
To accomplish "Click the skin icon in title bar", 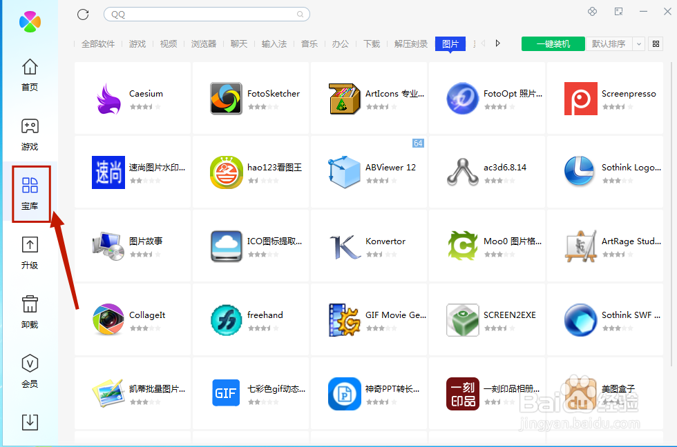I will tap(593, 12).
